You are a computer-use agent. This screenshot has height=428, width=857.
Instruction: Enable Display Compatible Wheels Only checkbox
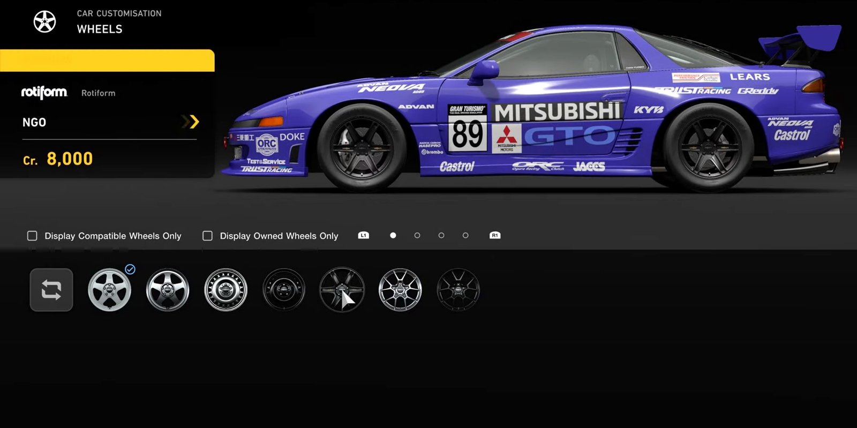[32, 236]
